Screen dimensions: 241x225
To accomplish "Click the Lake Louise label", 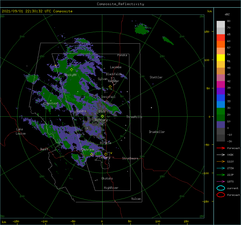I will (x=21, y=131).
